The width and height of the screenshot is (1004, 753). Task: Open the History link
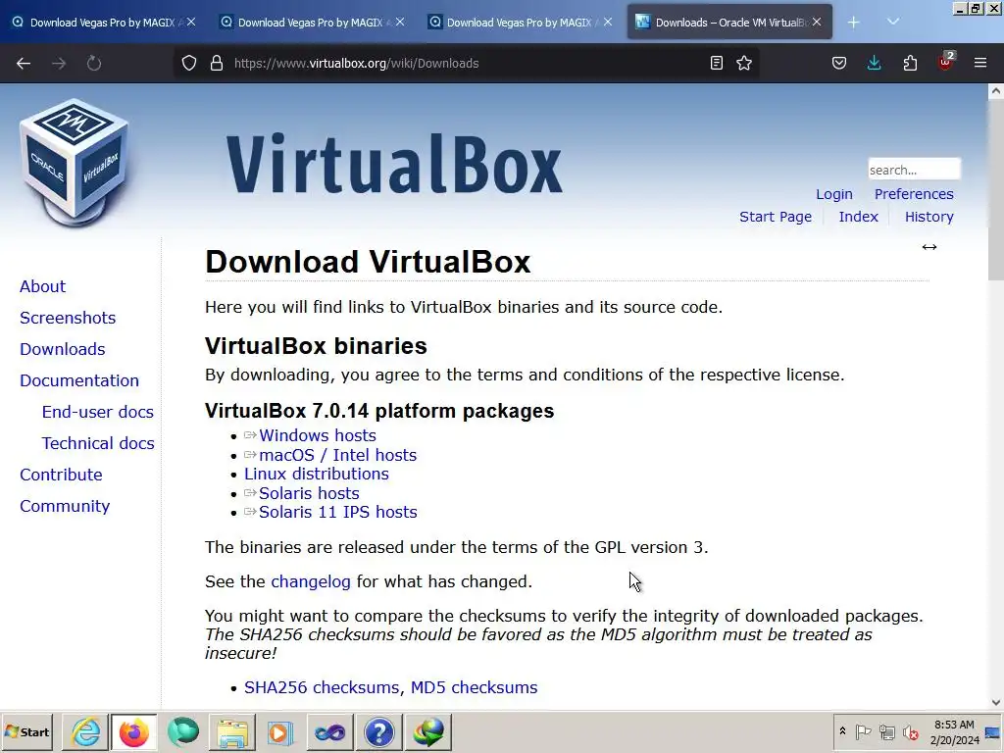[929, 217]
